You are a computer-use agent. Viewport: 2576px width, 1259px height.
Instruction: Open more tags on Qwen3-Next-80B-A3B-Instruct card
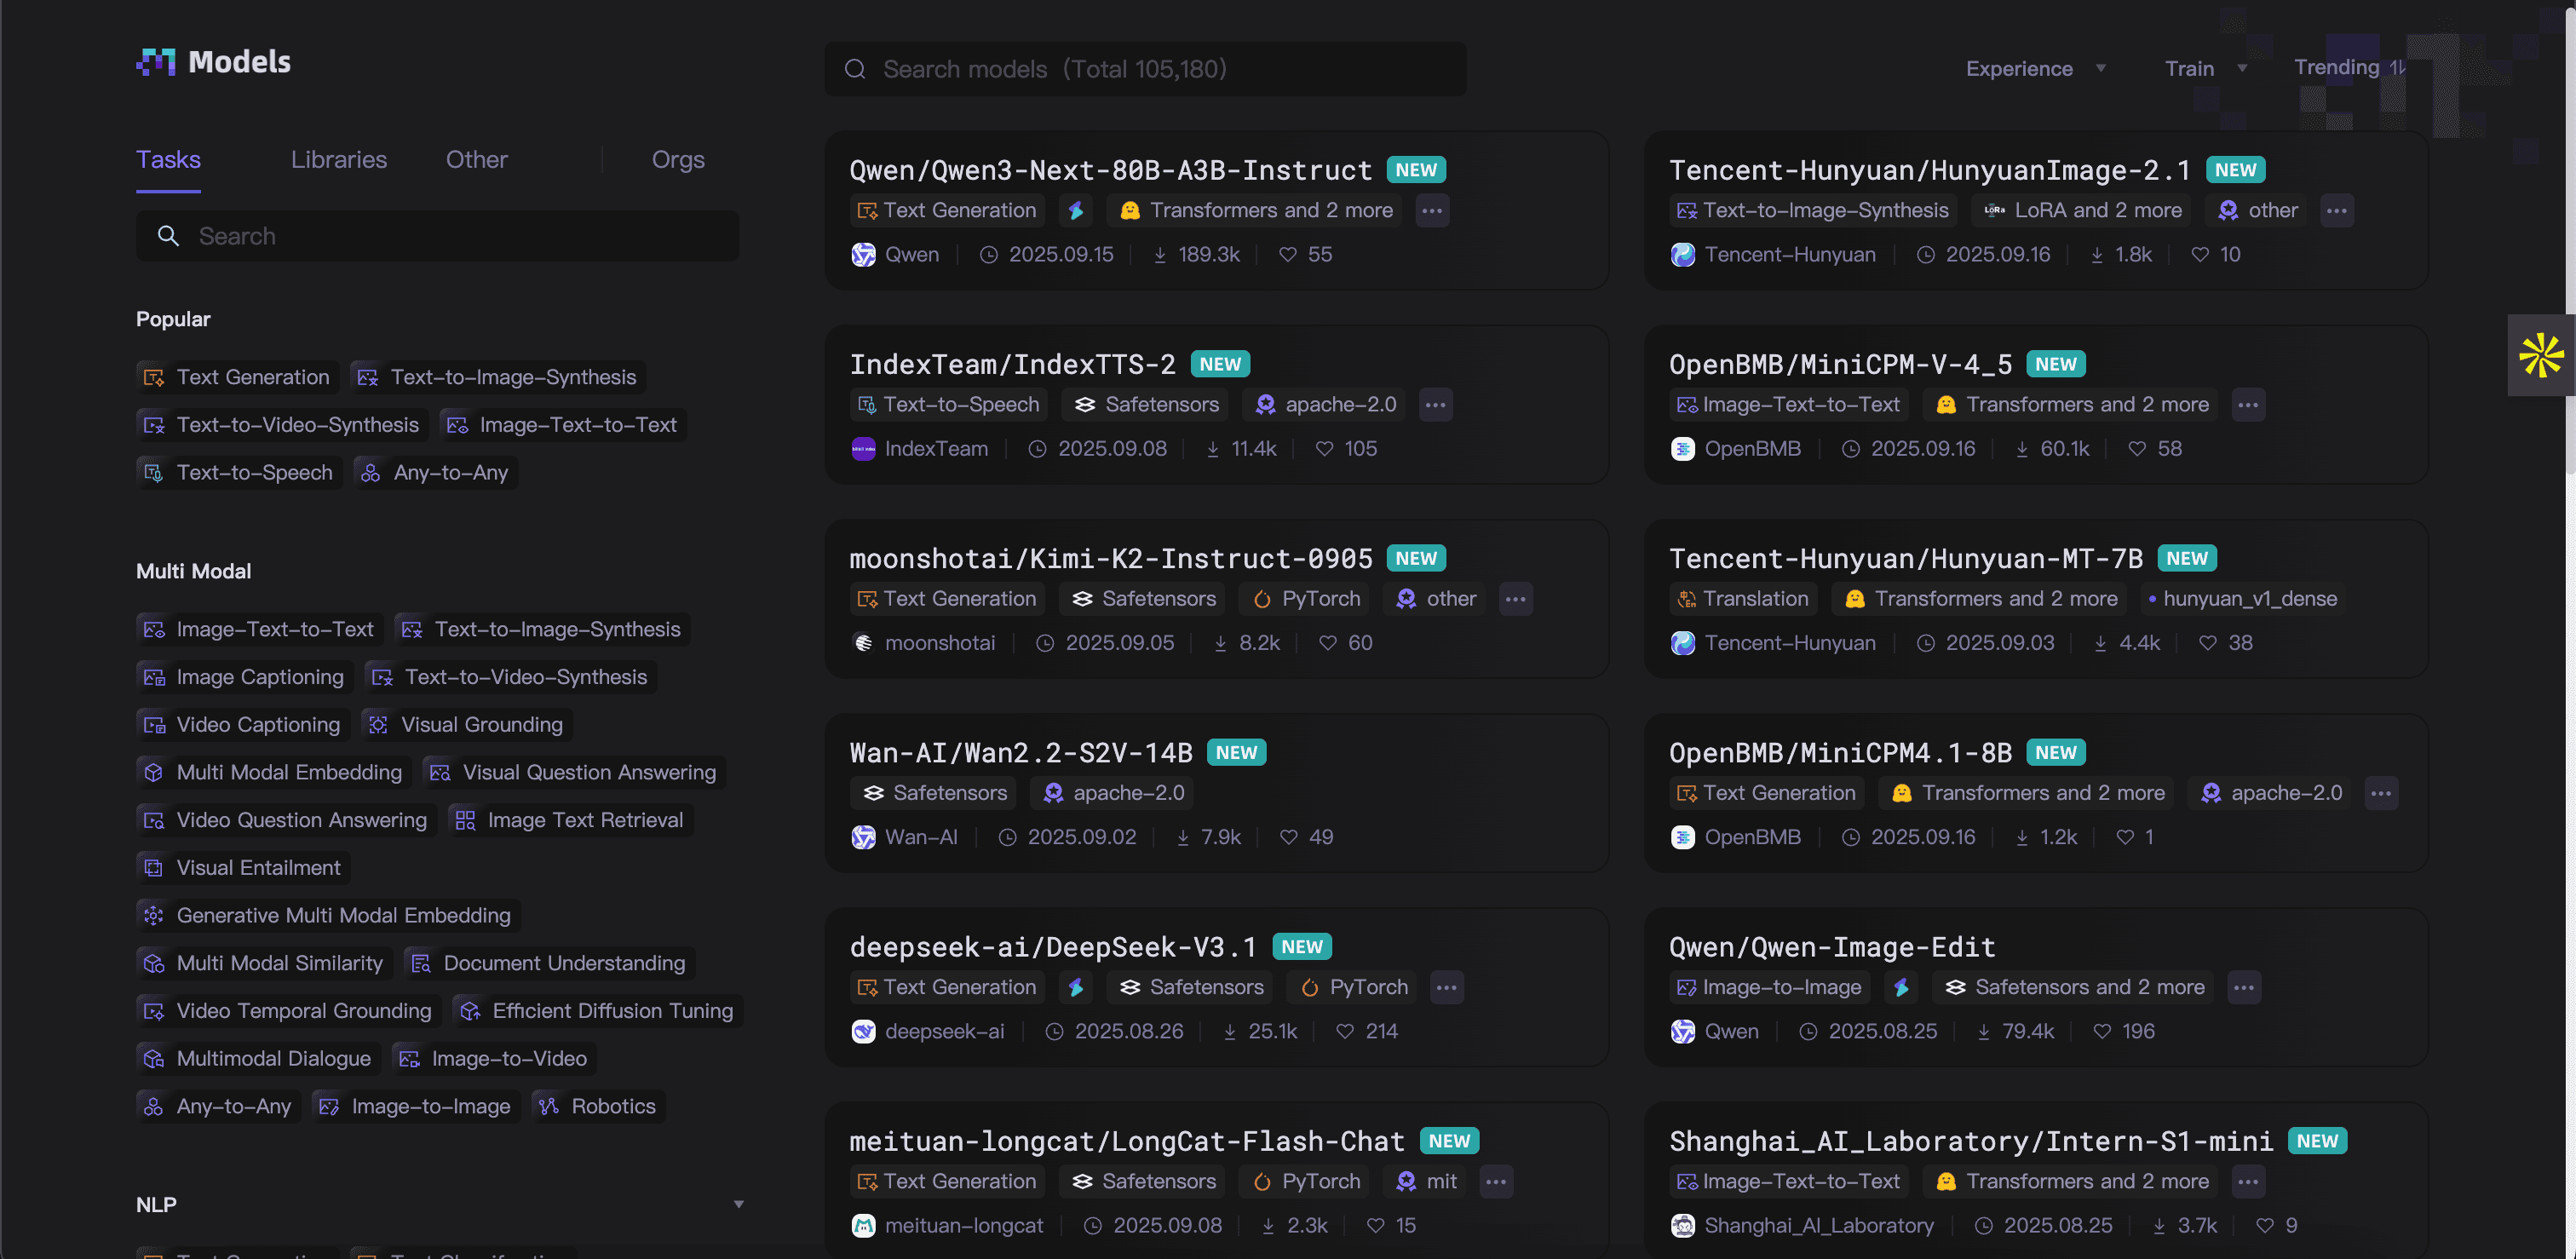(x=1432, y=210)
